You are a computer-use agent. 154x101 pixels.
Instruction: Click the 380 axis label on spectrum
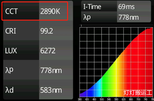click(80, 99)
